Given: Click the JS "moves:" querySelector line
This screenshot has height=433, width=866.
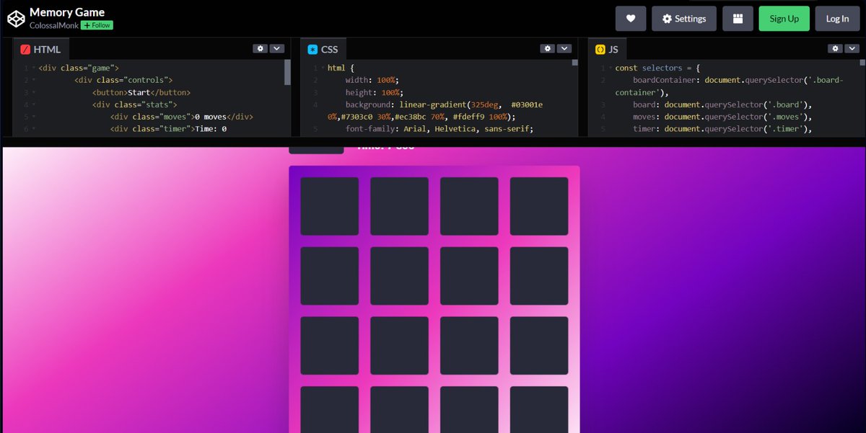Looking at the screenshot, I should [x=722, y=117].
